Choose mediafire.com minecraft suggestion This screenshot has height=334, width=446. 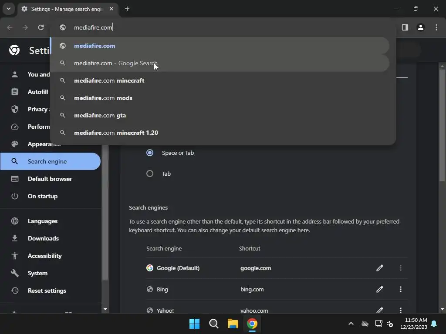220,80
